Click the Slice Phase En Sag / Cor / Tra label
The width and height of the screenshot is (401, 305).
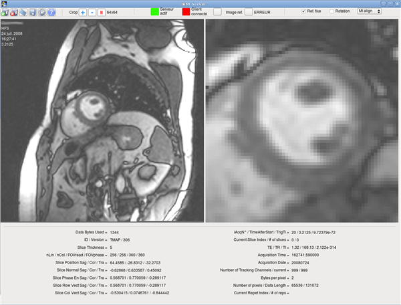click(x=80, y=278)
